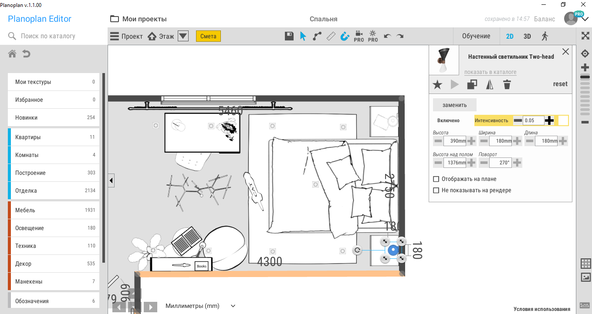Click the lamp thumbnail image
This screenshot has width=592, height=314.
(x=444, y=60)
